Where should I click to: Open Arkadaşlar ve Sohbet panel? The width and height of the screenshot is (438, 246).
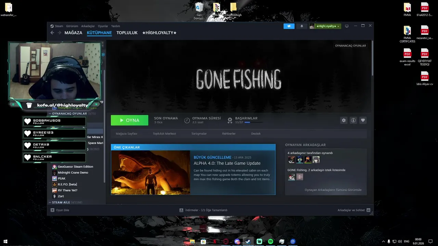tap(354, 210)
